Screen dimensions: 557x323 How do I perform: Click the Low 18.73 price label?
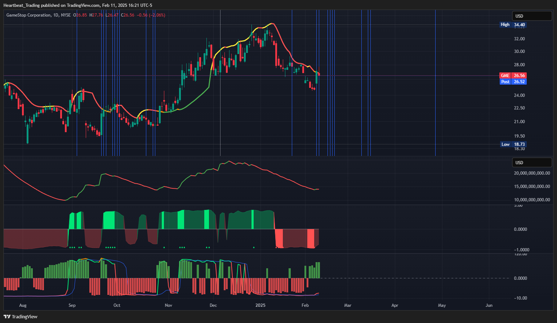point(513,144)
